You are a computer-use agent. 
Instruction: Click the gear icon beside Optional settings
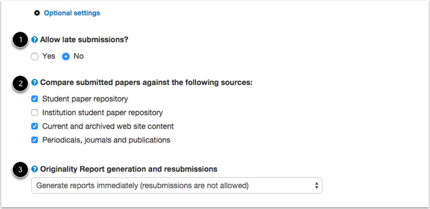pos(37,13)
